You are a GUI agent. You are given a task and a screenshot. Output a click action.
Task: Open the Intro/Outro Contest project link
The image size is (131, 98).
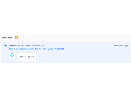coord(37,49)
